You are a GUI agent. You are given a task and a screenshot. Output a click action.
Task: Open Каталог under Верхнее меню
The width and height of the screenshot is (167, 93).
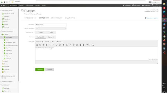(x=5, y=24)
